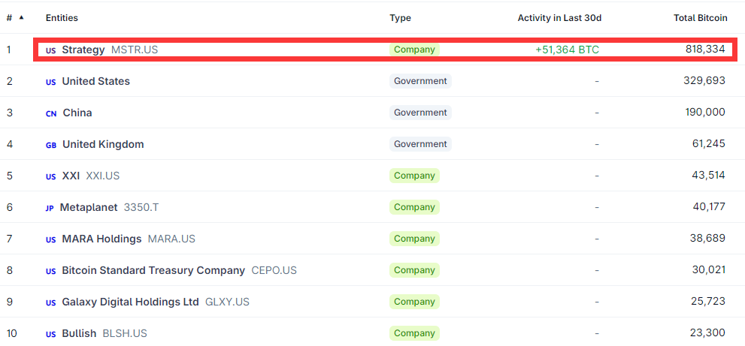Open the United Kingdom entity link
Screen dimensions: 745x346
coord(103,144)
